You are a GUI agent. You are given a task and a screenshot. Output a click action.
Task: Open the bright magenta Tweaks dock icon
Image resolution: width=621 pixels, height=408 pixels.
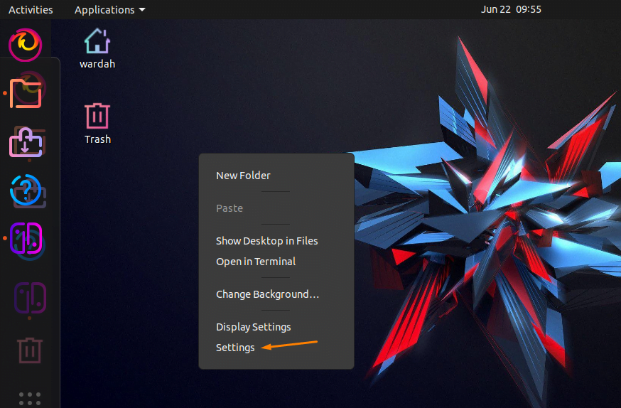[26, 238]
